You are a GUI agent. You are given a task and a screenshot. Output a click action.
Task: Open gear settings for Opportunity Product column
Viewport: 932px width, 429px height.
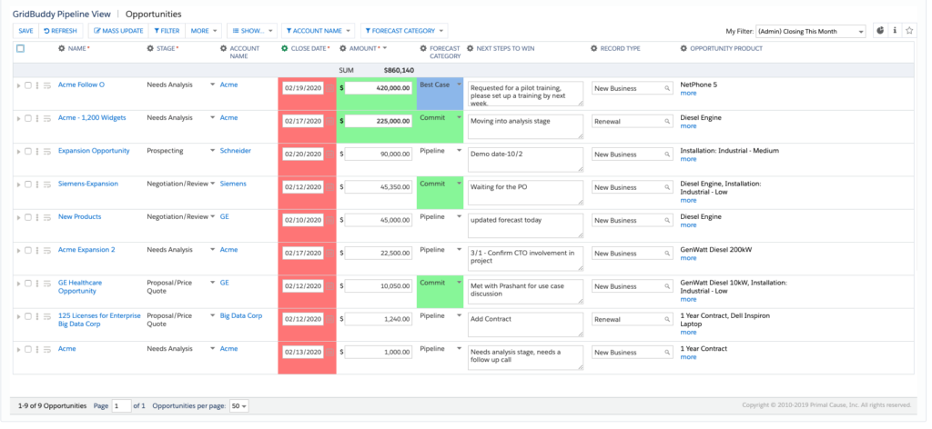click(684, 49)
